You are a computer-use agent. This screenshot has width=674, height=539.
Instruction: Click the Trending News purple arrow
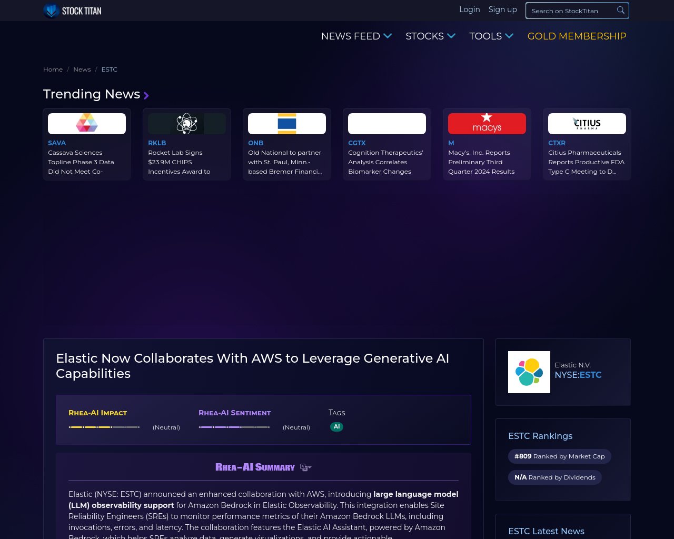(146, 95)
